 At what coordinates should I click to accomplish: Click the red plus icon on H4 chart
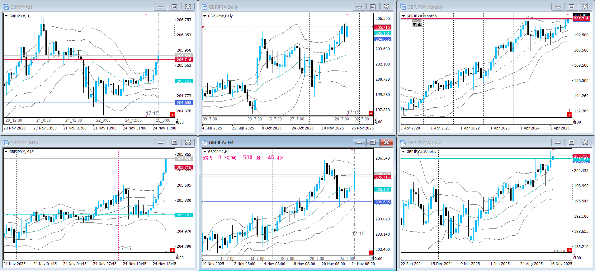click(371, 253)
